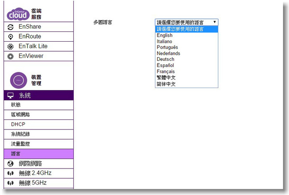Click the 雲端服務 heading text

tap(36, 14)
